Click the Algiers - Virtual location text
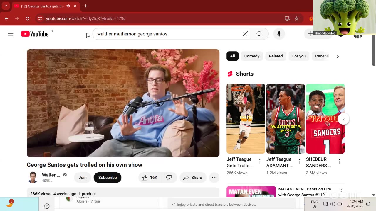Image resolution: width=376 pixels, height=211 pixels. [x=88, y=201]
